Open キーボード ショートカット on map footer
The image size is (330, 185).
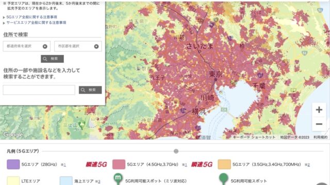[254, 137]
